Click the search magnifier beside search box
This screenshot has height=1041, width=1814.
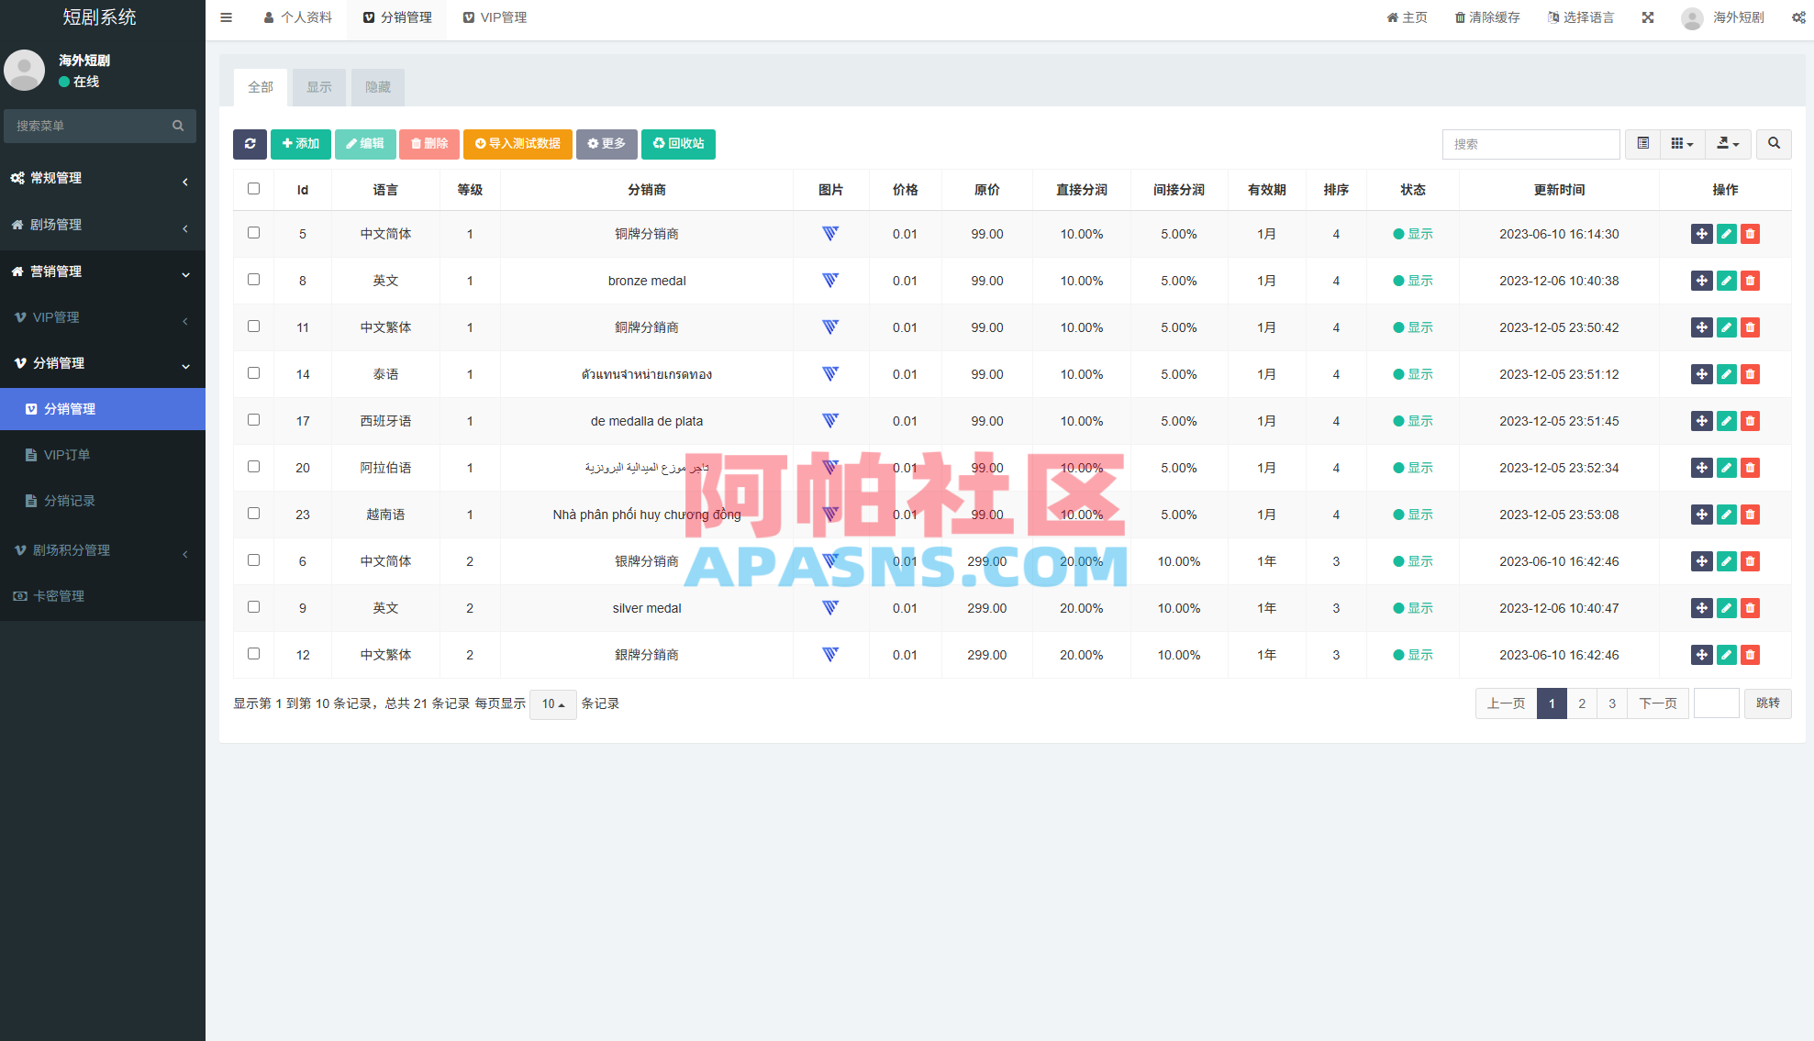click(x=1774, y=144)
